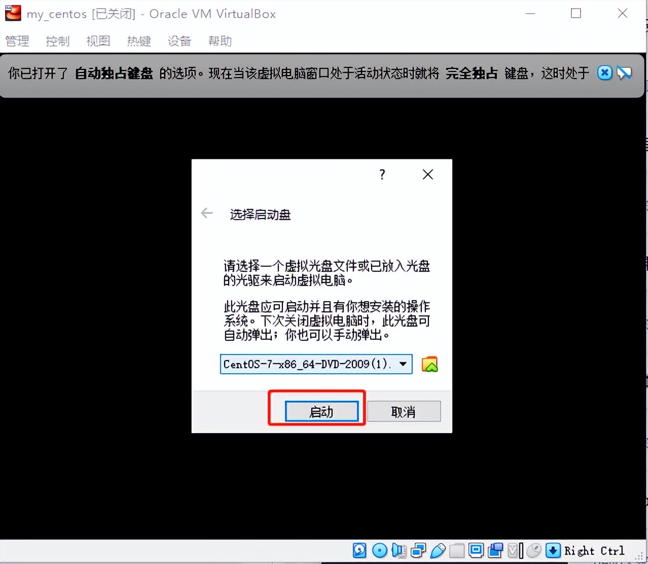Click the video recording status icon

[495, 550]
